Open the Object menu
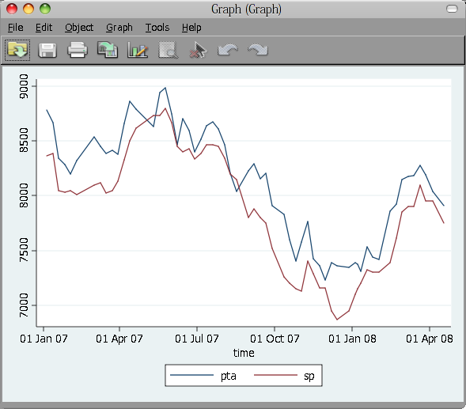466x409 pixels. tap(79, 28)
